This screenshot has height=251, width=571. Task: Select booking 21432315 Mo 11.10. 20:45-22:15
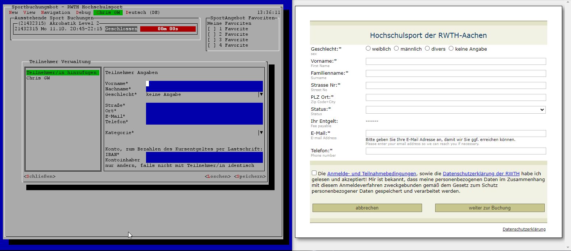click(x=58, y=29)
